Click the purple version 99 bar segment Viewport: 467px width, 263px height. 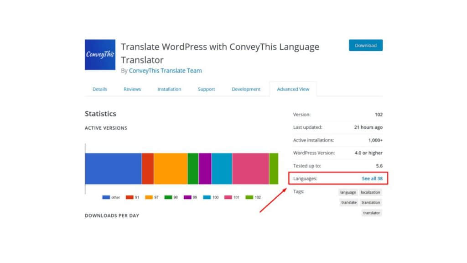[x=205, y=169]
